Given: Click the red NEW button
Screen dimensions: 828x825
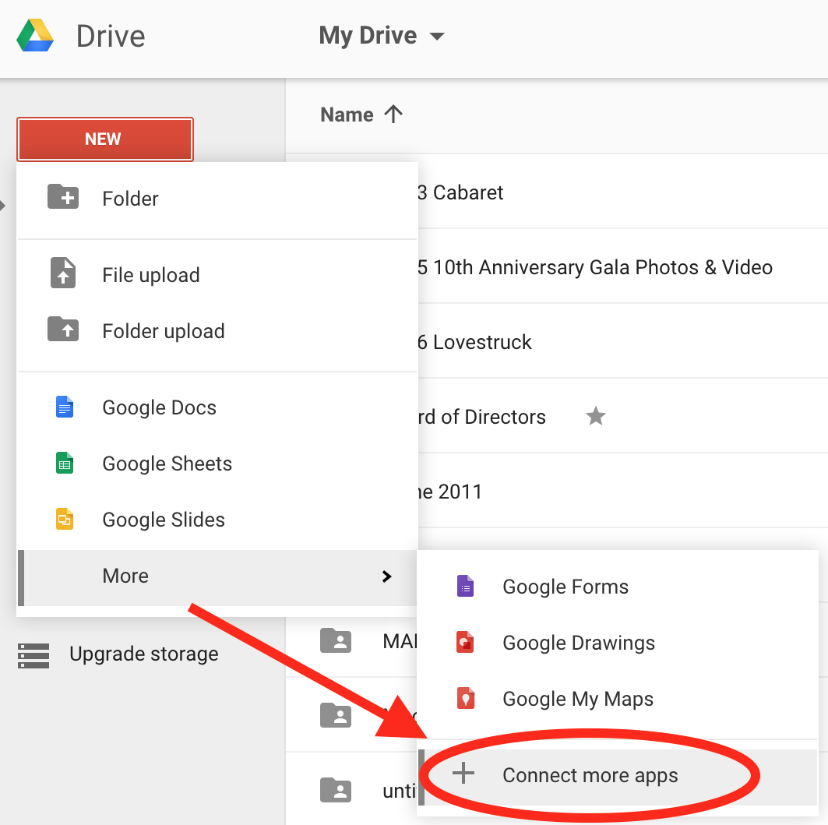Looking at the screenshot, I should pyautogui.click(x=105, y=139).
